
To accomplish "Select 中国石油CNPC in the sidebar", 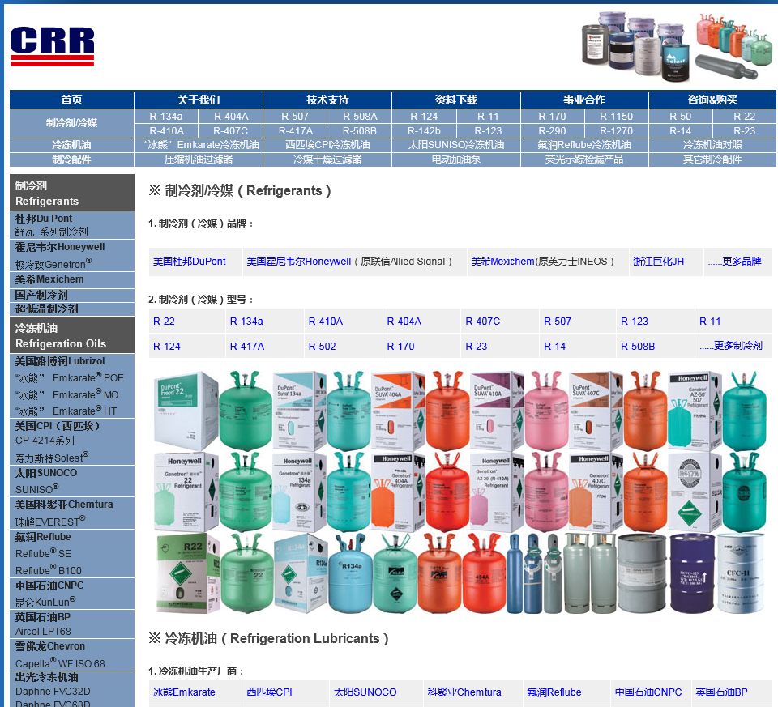I will tap(49, 586).
